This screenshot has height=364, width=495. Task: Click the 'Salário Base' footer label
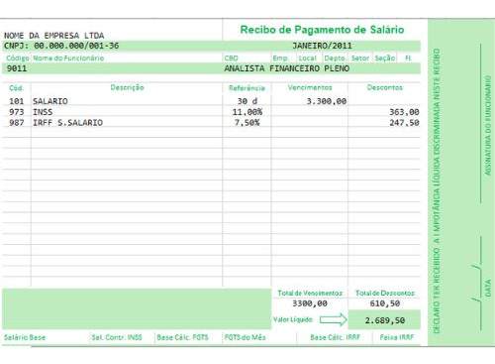(x=25, y=337)
